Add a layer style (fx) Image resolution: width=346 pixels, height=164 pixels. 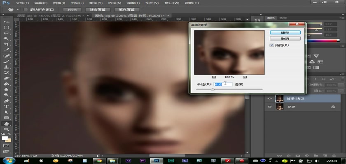pyautogui.click(x=288, y=156)
